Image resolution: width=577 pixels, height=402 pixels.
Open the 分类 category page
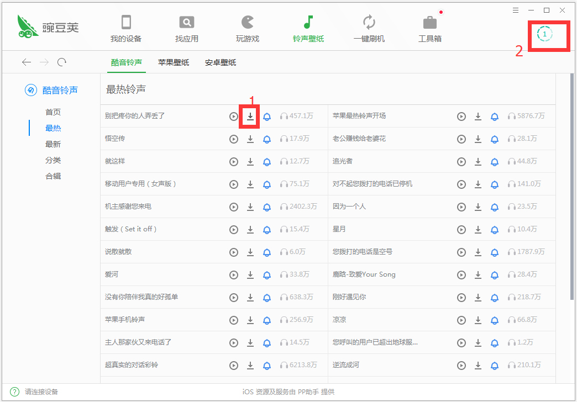click(53, 160)
